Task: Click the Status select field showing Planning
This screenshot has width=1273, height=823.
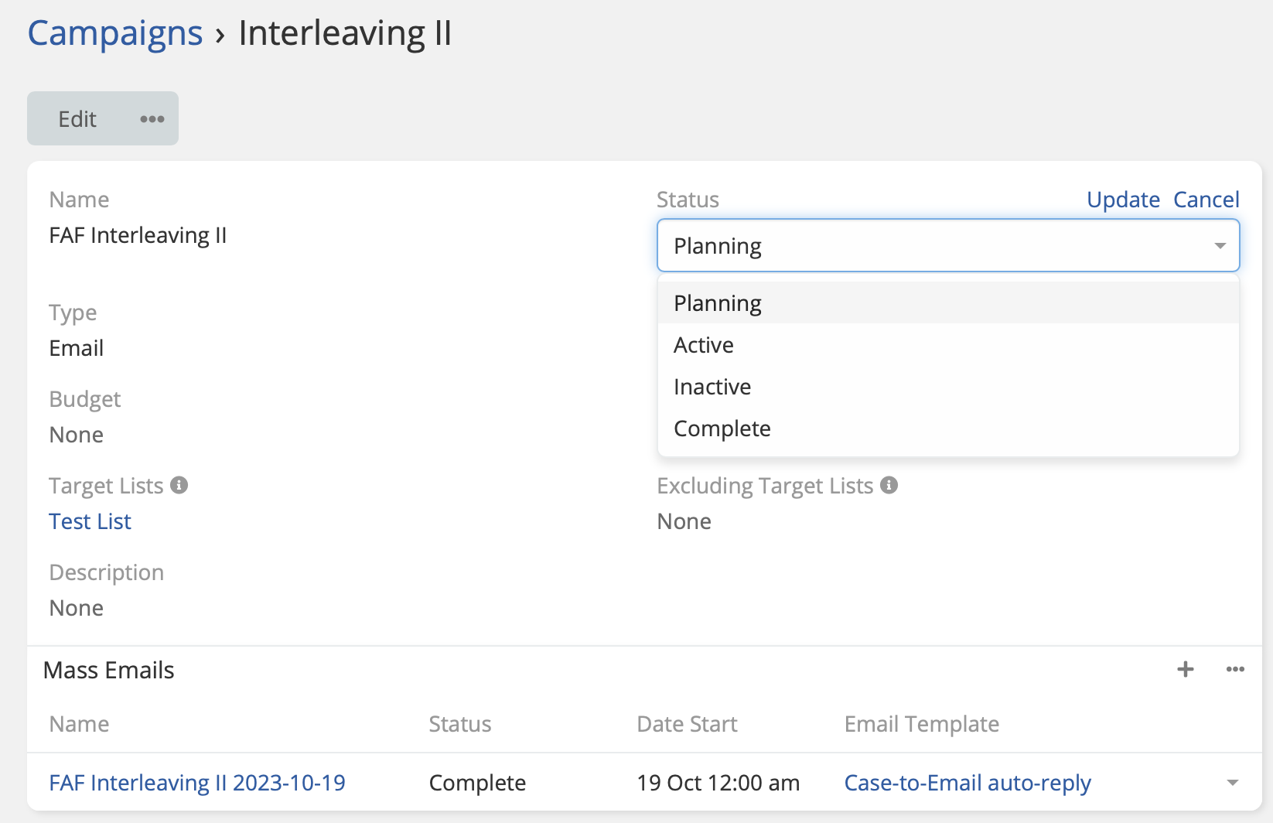Action: (x=928, y=246)
